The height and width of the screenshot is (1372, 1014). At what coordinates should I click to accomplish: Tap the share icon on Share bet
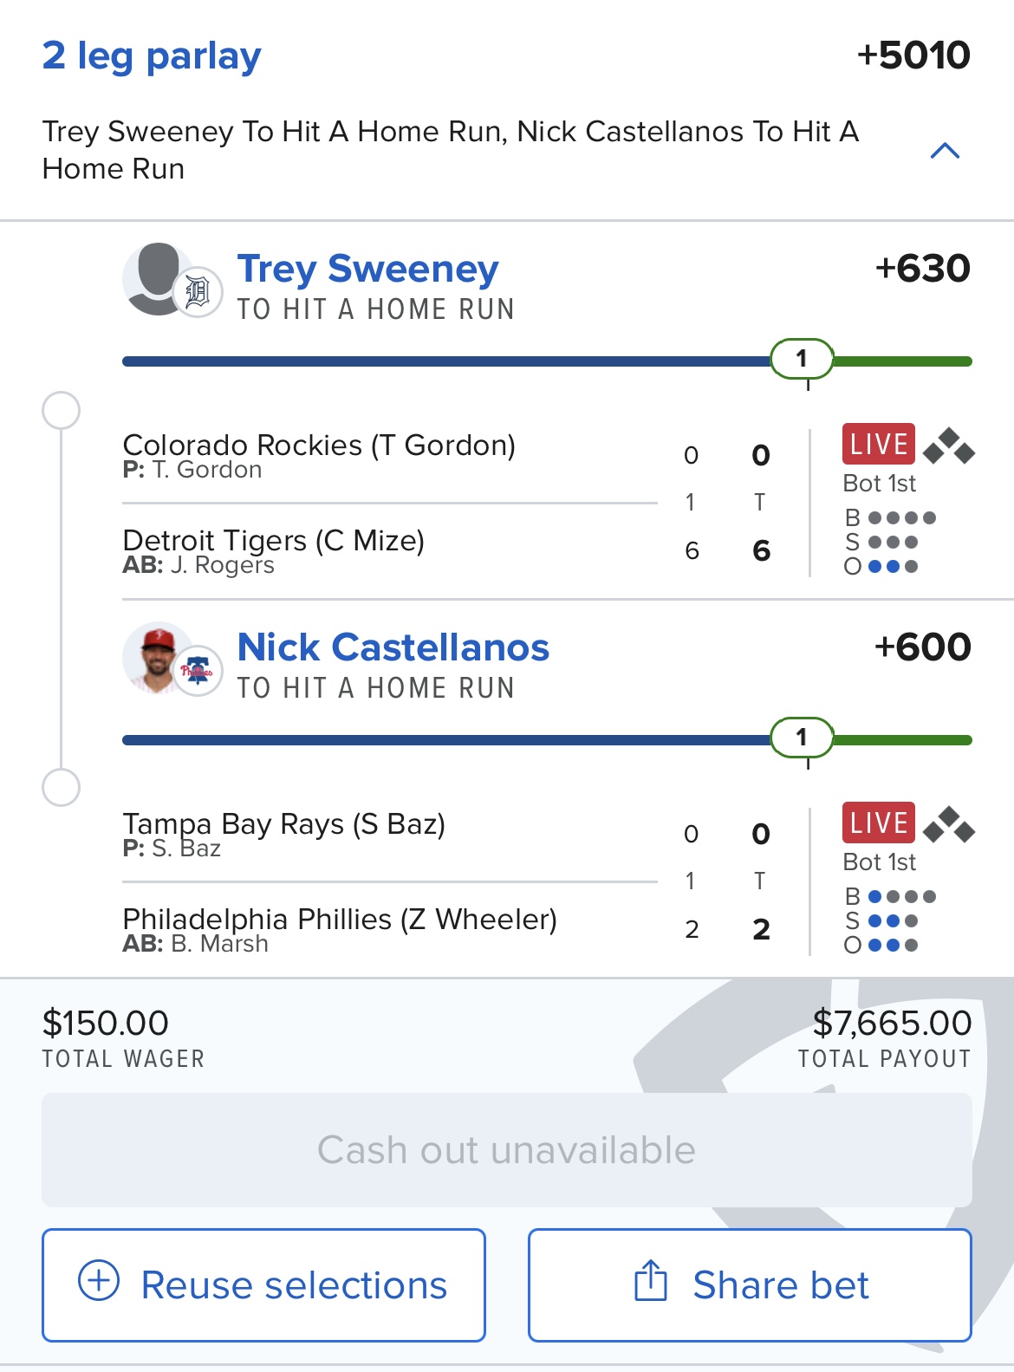tap(651, 1281)
